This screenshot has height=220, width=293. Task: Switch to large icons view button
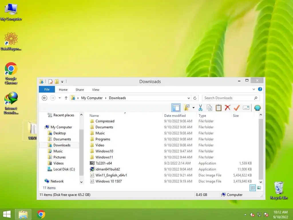click(x=259, y=188)
